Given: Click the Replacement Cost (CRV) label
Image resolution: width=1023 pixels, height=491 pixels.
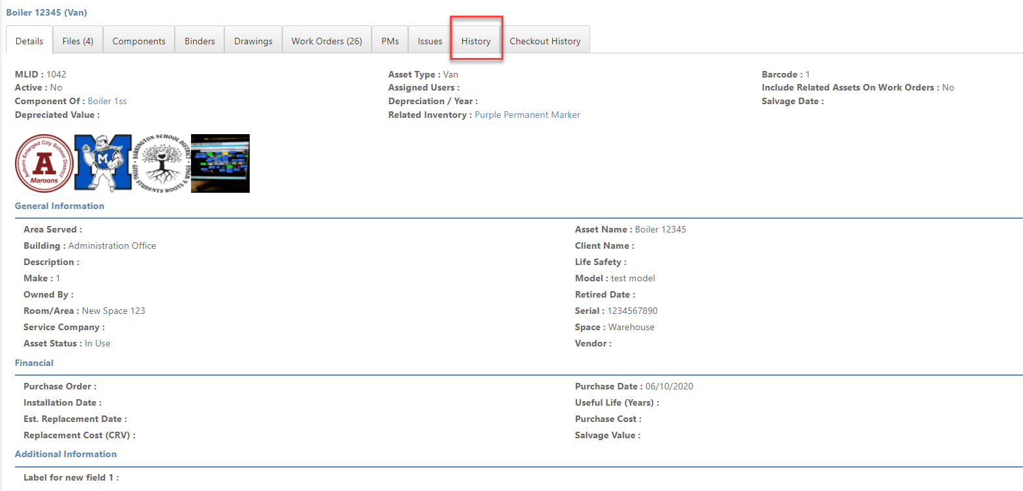Looking at the screenshot, I should point(80,435).
